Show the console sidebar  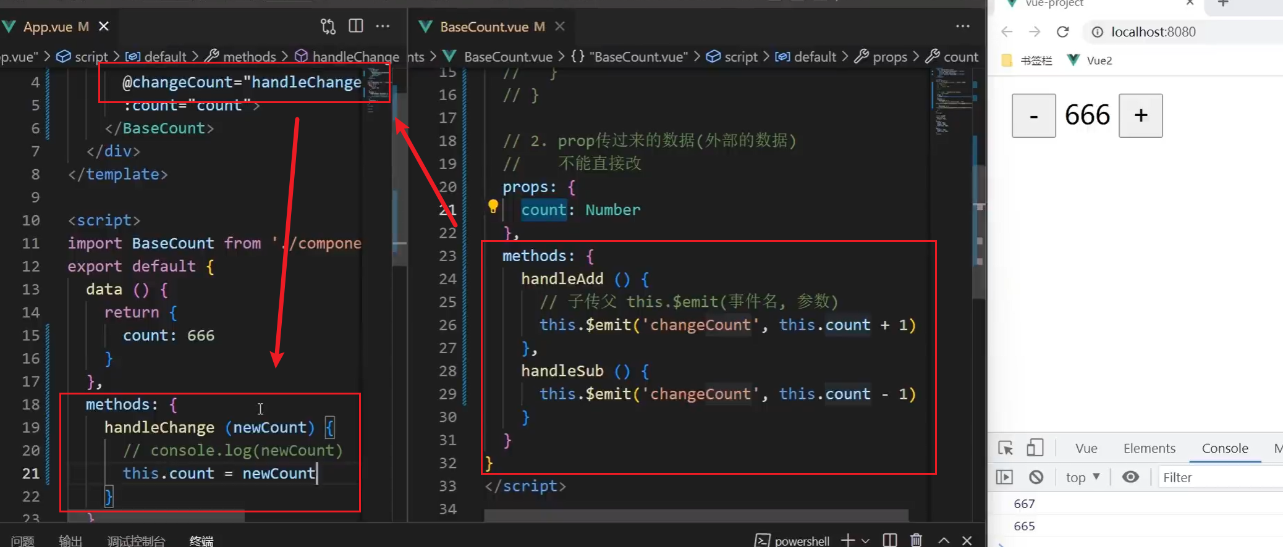pos(1005,477)
